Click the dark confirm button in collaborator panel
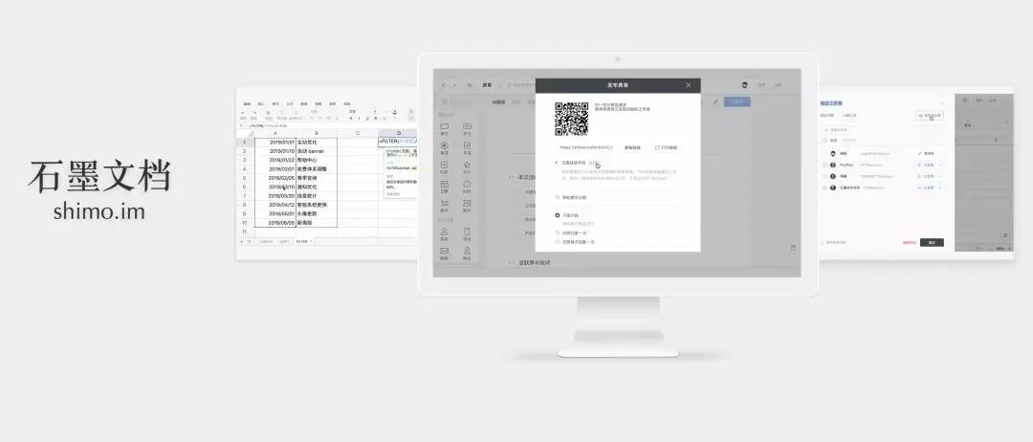This screenshot has width=1033, height=442. (x=932, y=242)
